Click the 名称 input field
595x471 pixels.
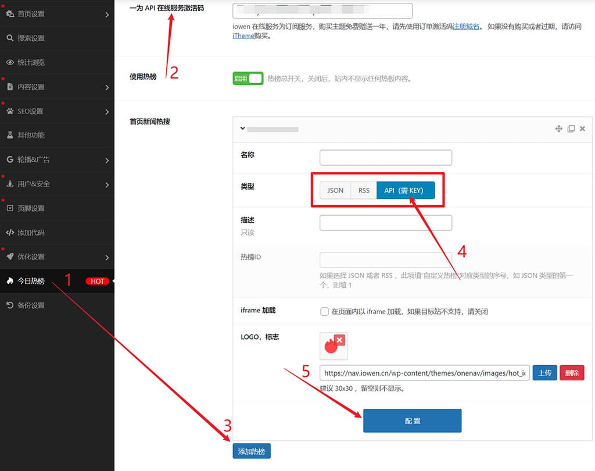385,157
